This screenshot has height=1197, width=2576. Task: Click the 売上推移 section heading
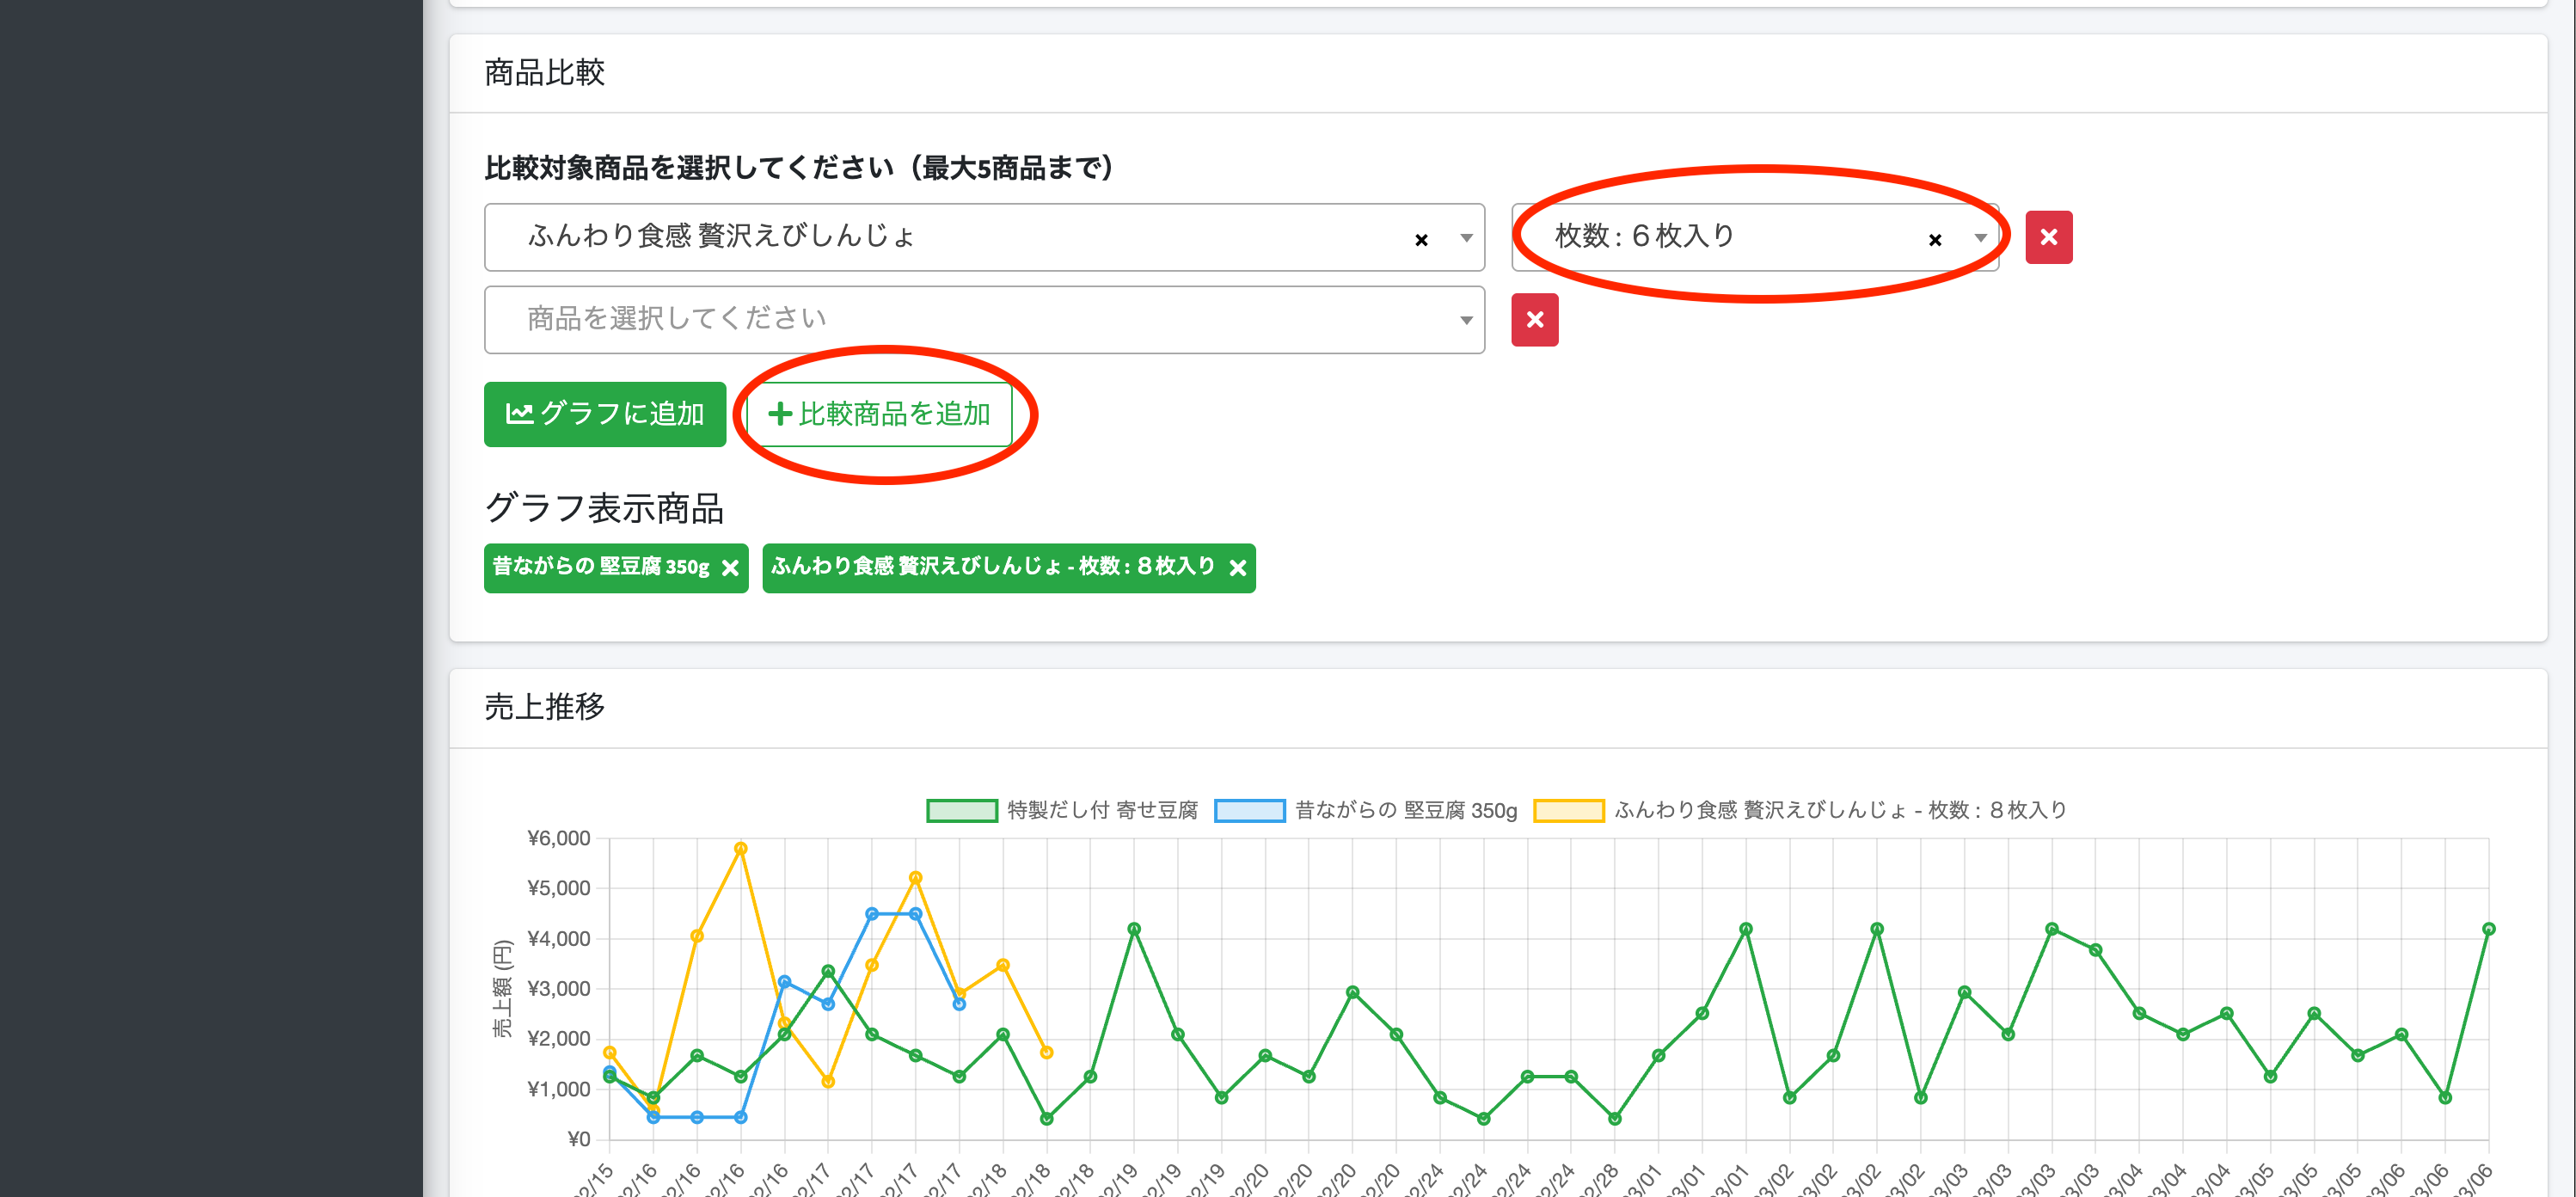pos(545,707)
